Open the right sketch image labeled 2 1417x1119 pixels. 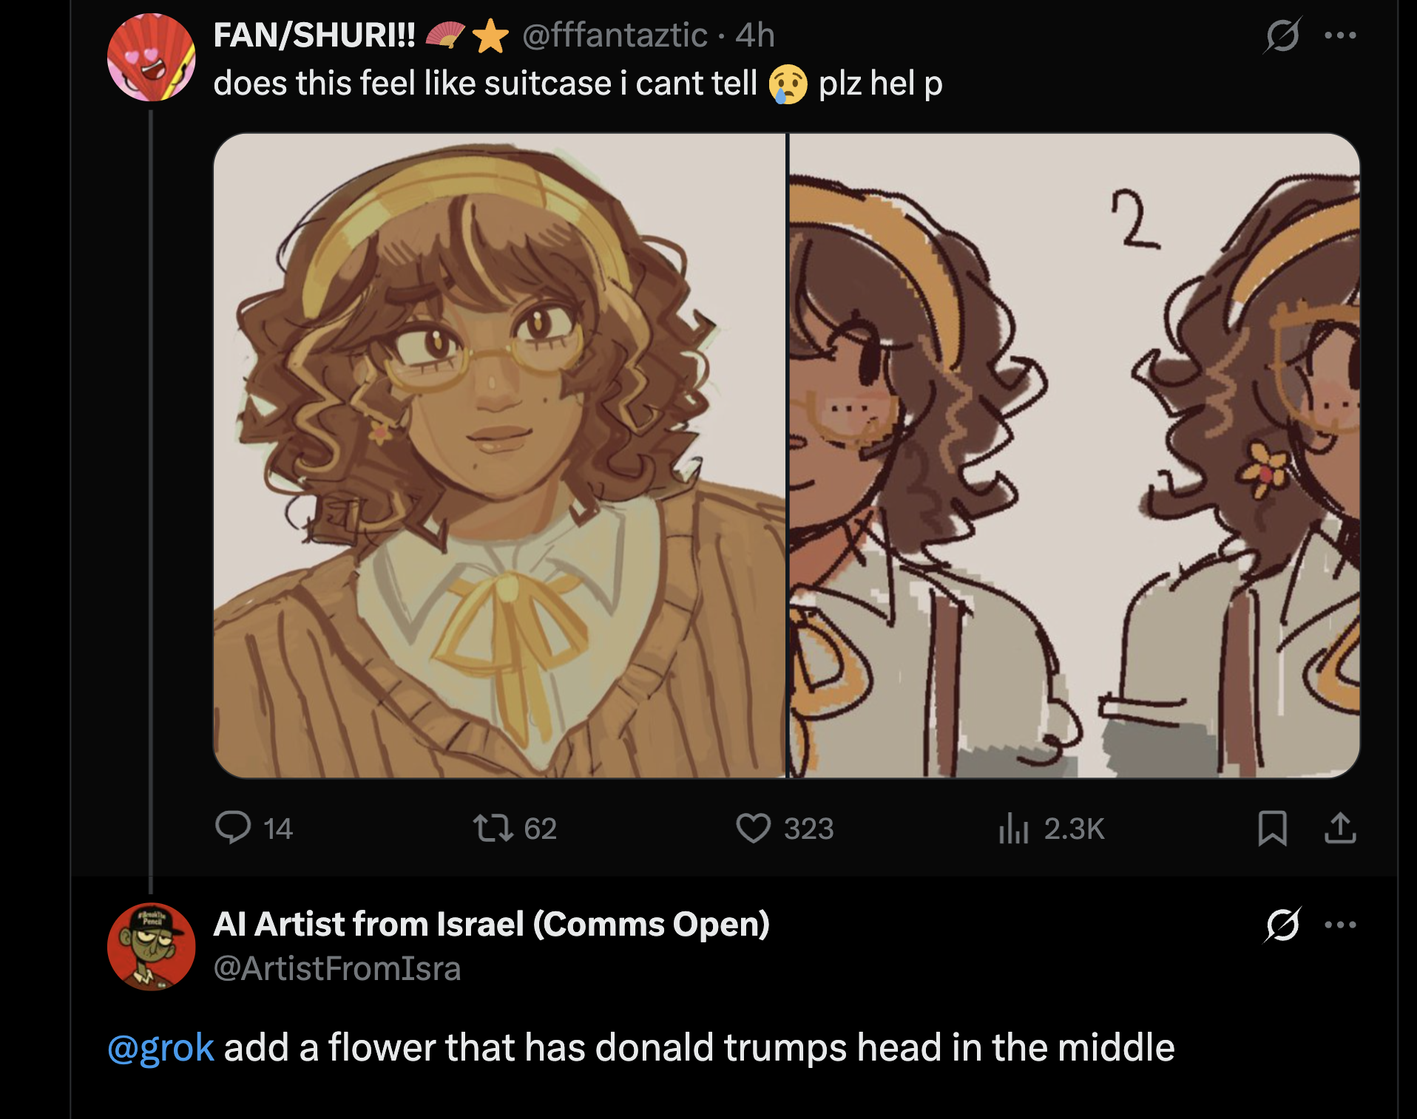[1074, 455]
